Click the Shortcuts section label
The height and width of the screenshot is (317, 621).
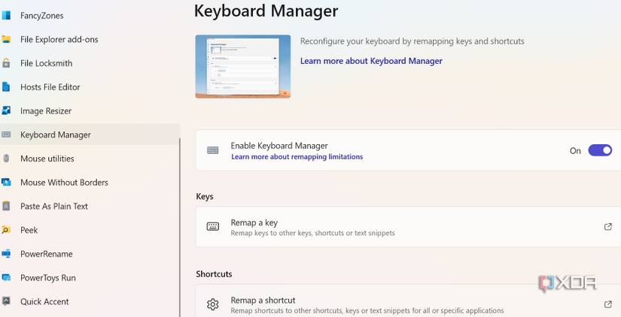click(214, 274)
